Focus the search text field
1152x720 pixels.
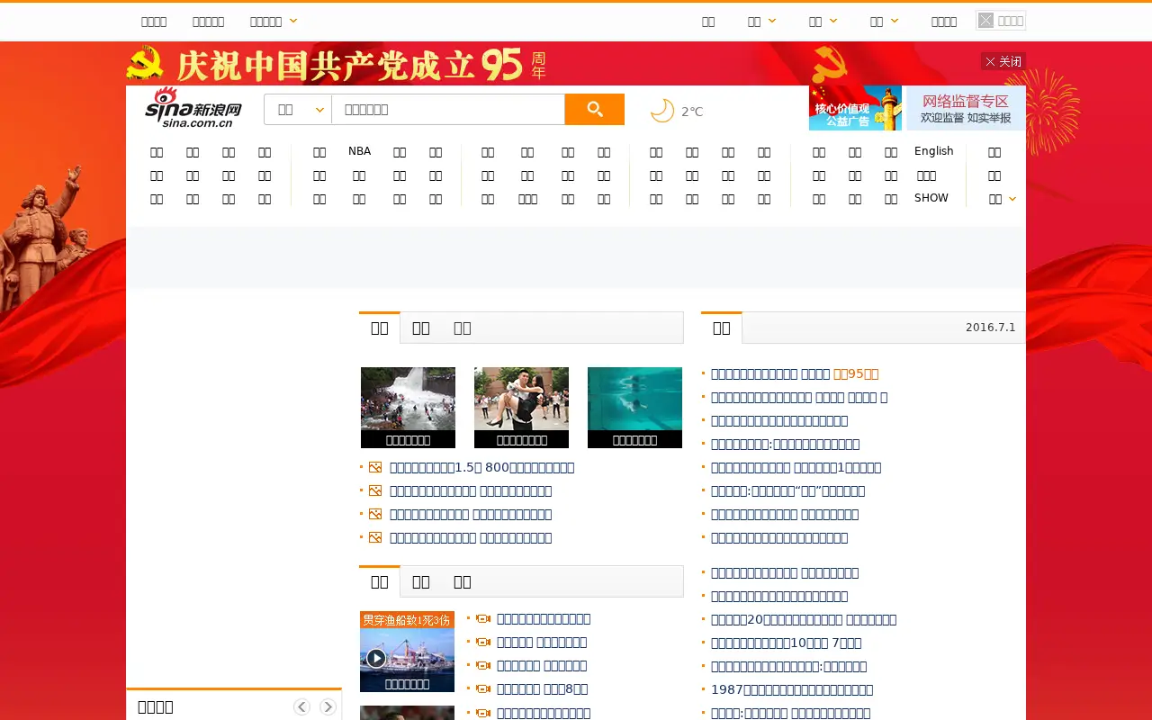(448, 109)
